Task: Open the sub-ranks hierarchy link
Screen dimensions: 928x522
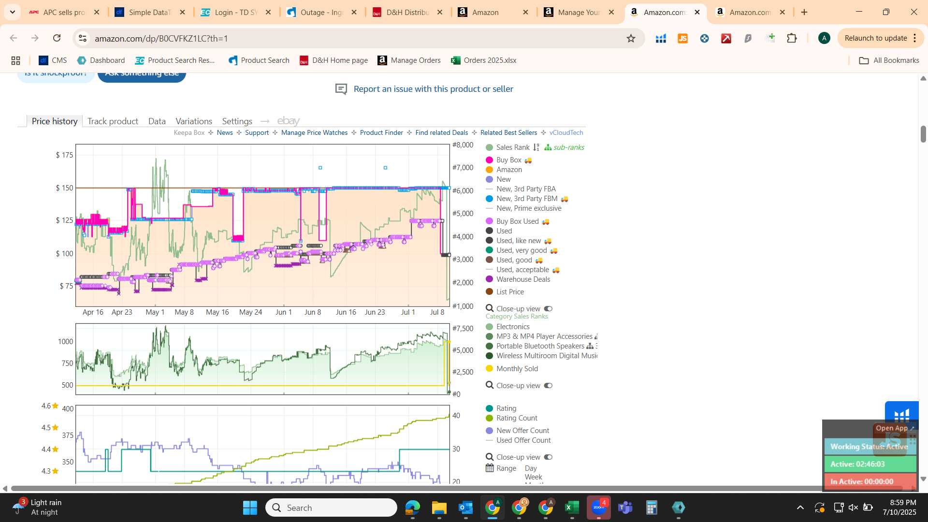Action: 564,147
